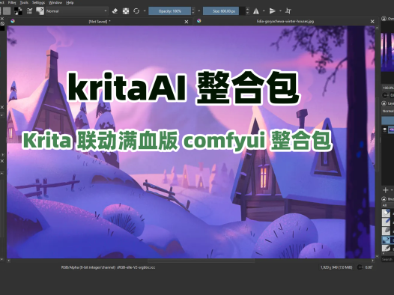
Task: Click the black-white foreground/background color swatch
Action: tap(18, 11)
